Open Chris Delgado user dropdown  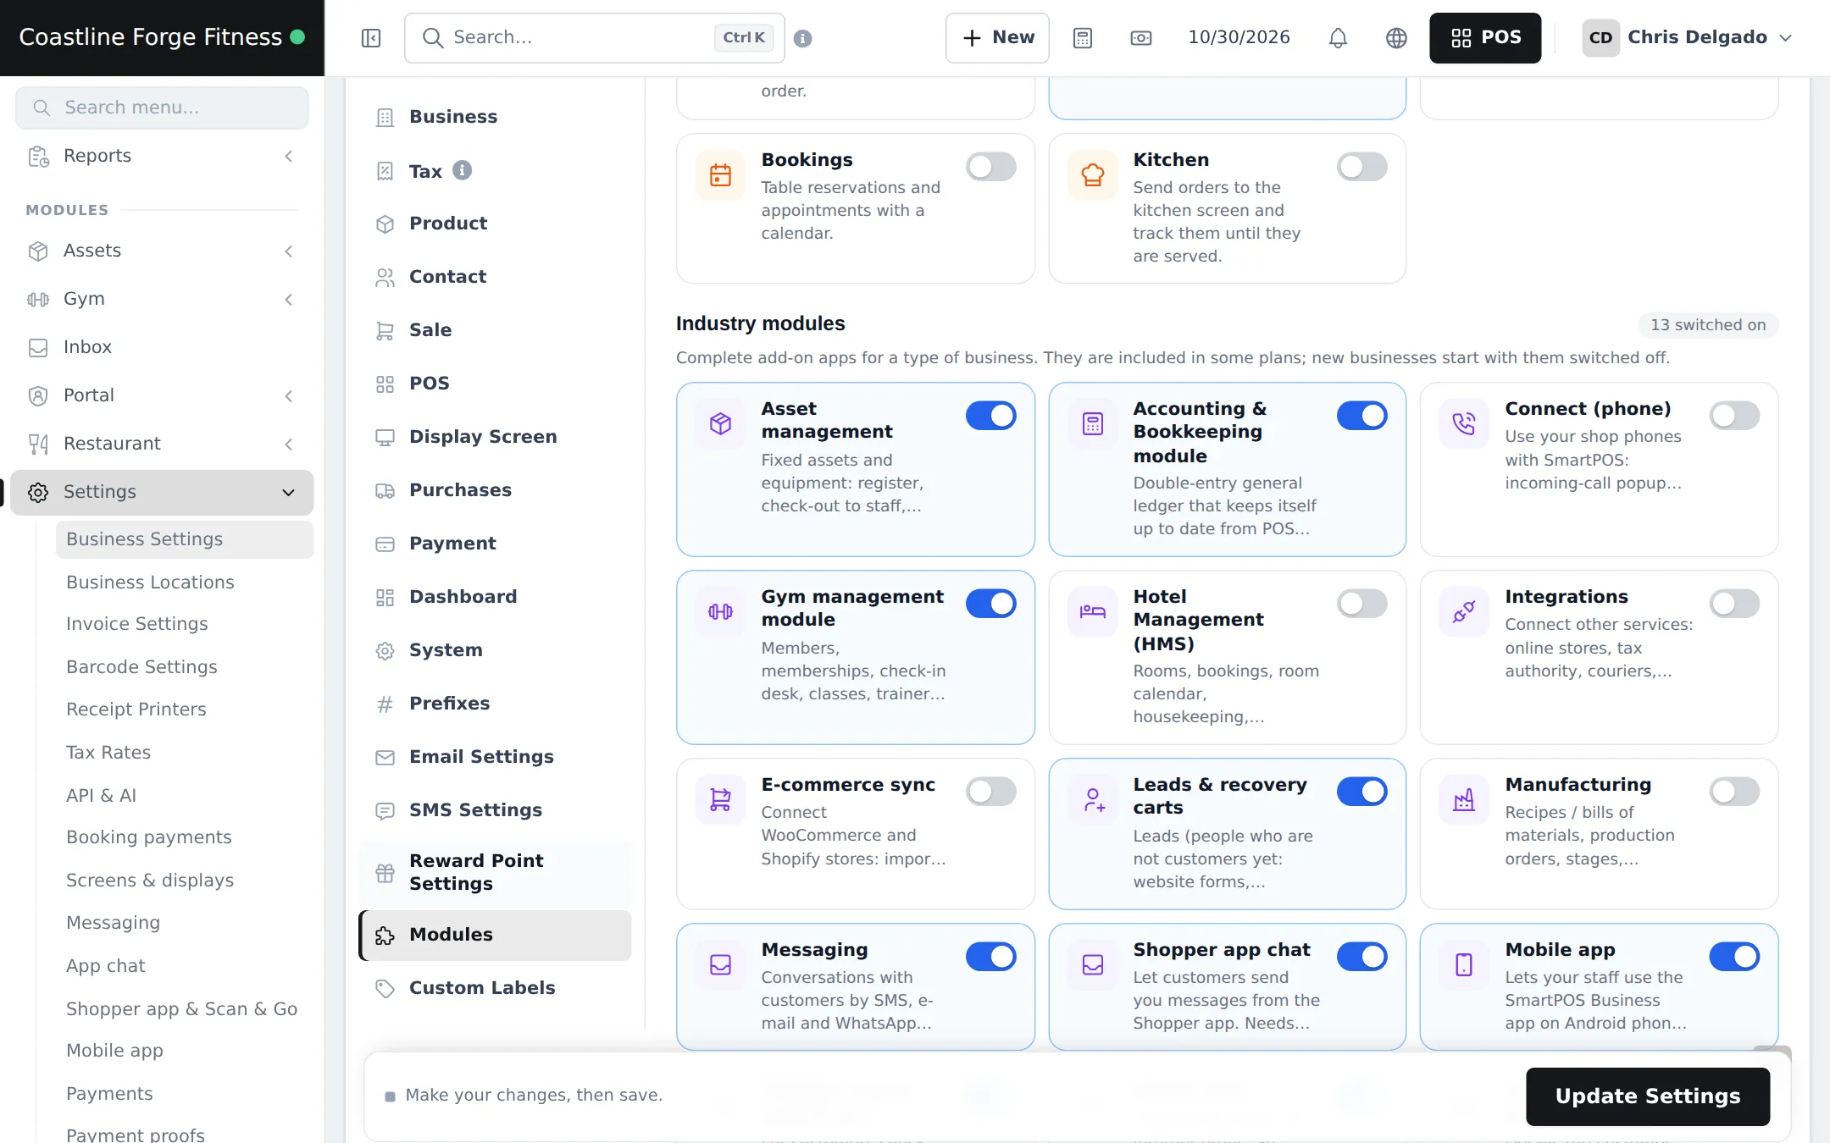coord(1687,38)
